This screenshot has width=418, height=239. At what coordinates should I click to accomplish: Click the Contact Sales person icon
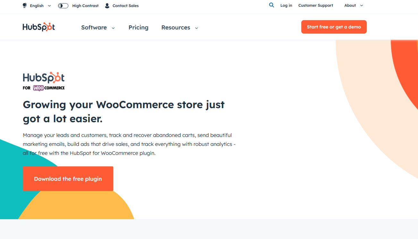click(x=107, y=6)
